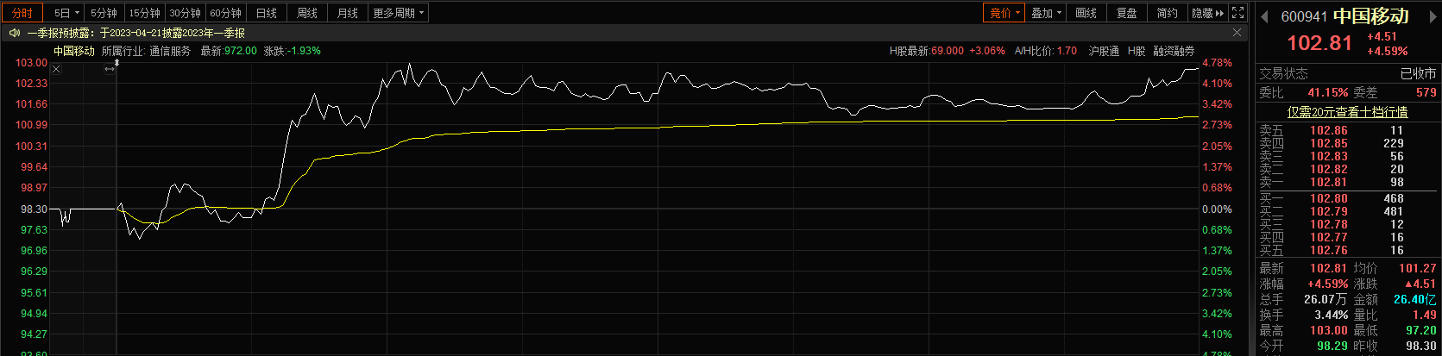Image resolution: width=1442 pixels, height=356 pixels.
Task: Select the 买四 bid price 102.77
Action: point(1329,237)
